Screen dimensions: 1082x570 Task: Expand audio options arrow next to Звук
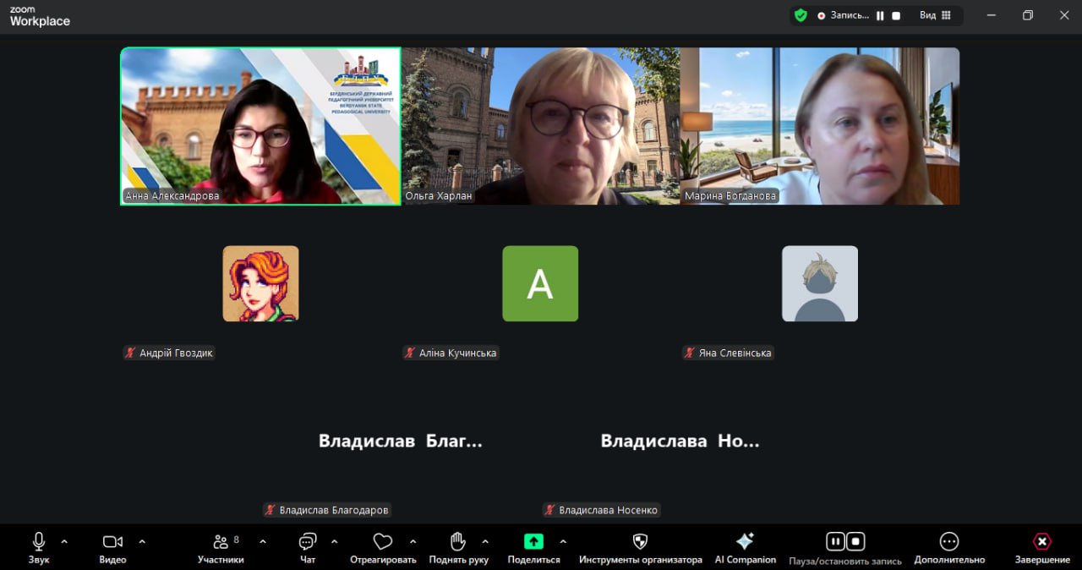(x=64, y=541)
